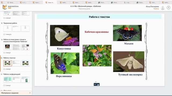Switch to the 'А. А...' browser tab
Image resolution: width=172 pixels, height=96 pixels.
click(23, 2)
